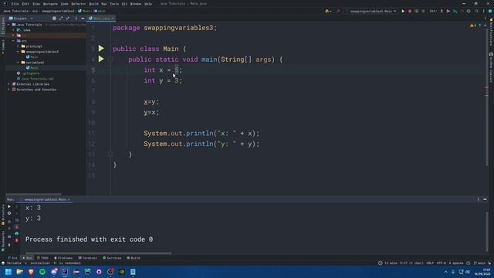Open Search Everywhere magnifier icon

pos(477,11)
